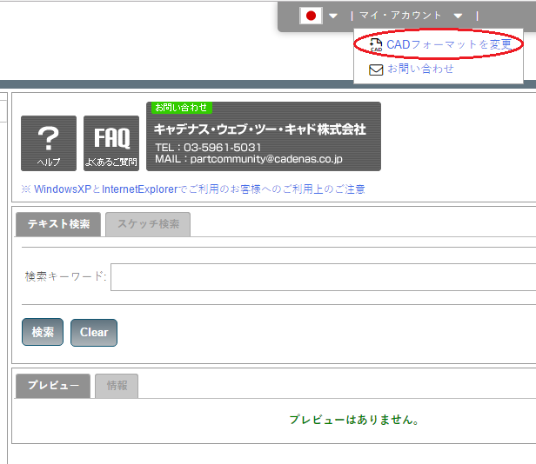Click the green お問い合わせ label

click(181, 108)
